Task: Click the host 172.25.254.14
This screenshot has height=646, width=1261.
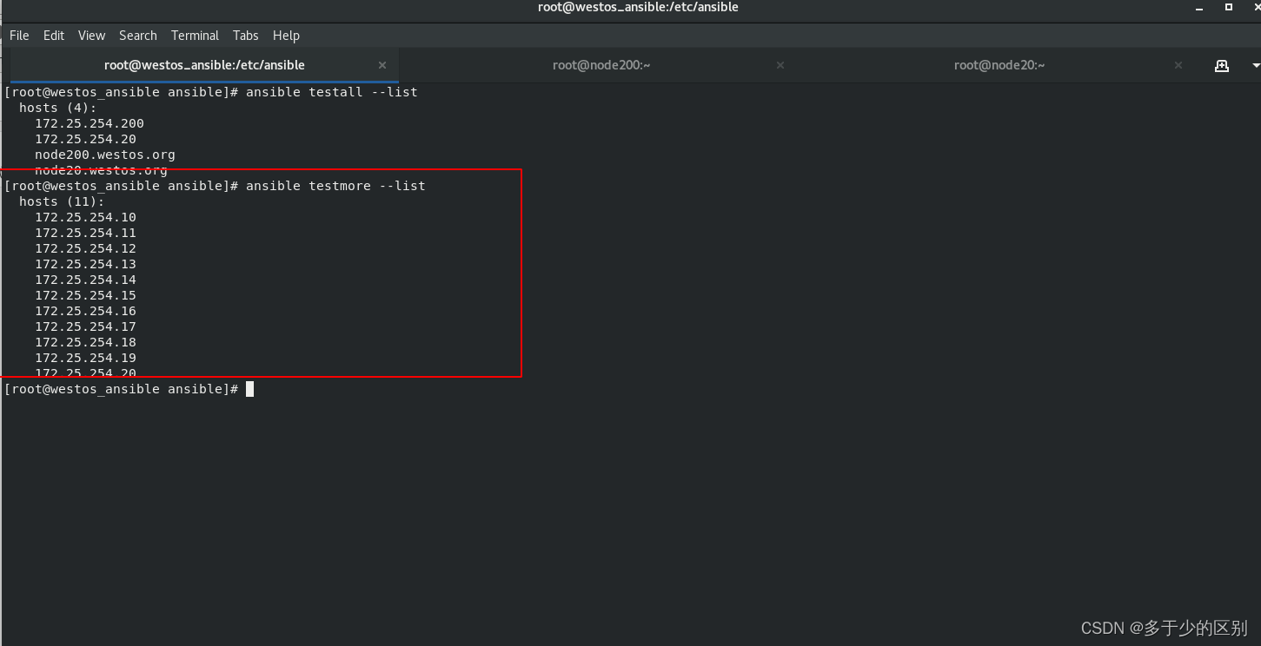Action: click(x=85, y=280)
